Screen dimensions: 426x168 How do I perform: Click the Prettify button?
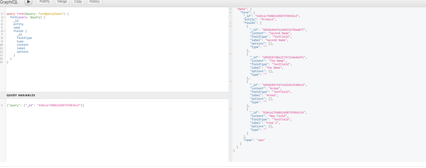45,2
